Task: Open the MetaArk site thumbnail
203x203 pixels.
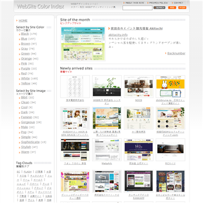Action: click(107, 149)
